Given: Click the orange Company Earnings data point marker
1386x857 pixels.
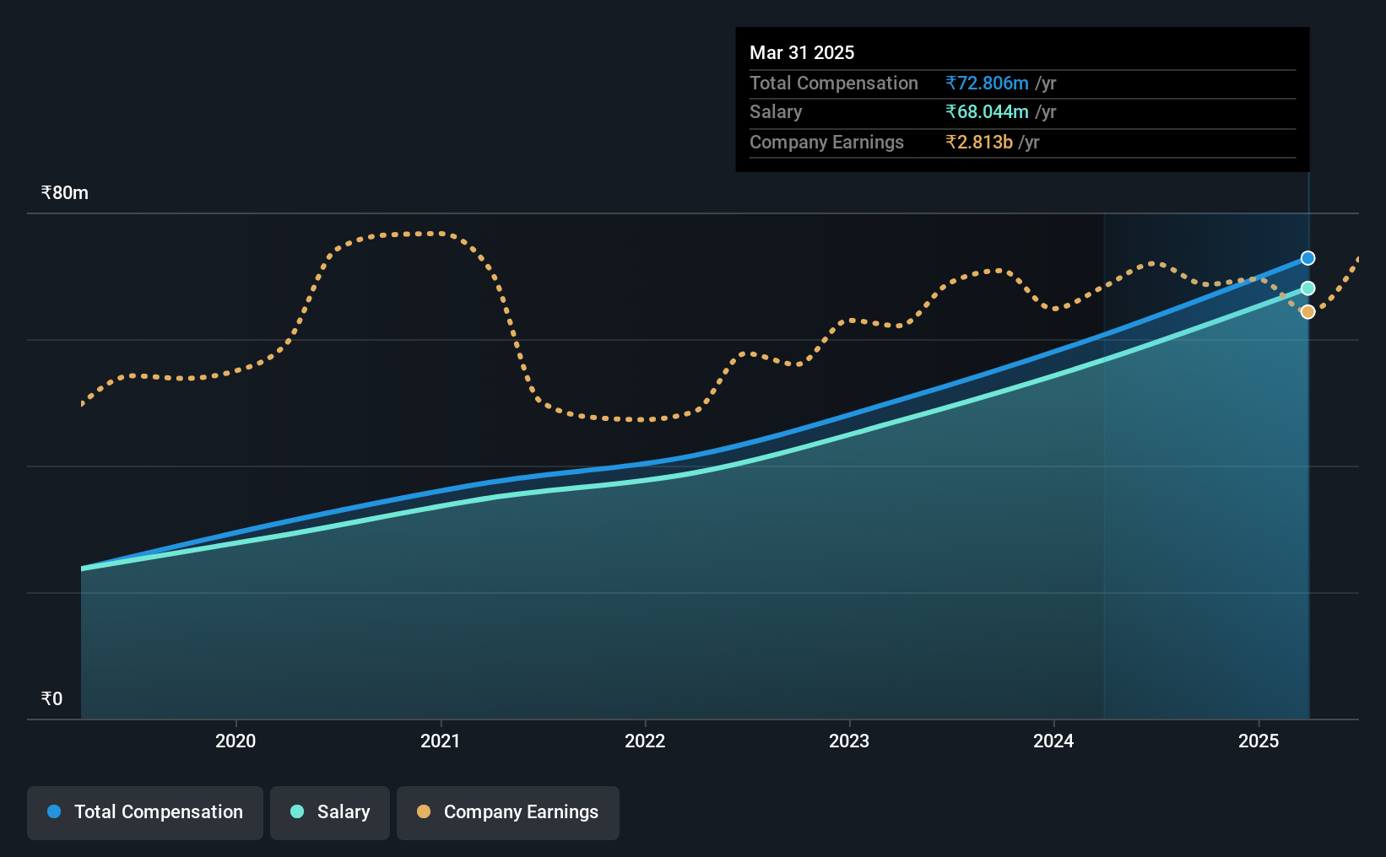Looking at the screenshot, I should pos(1307,312).
